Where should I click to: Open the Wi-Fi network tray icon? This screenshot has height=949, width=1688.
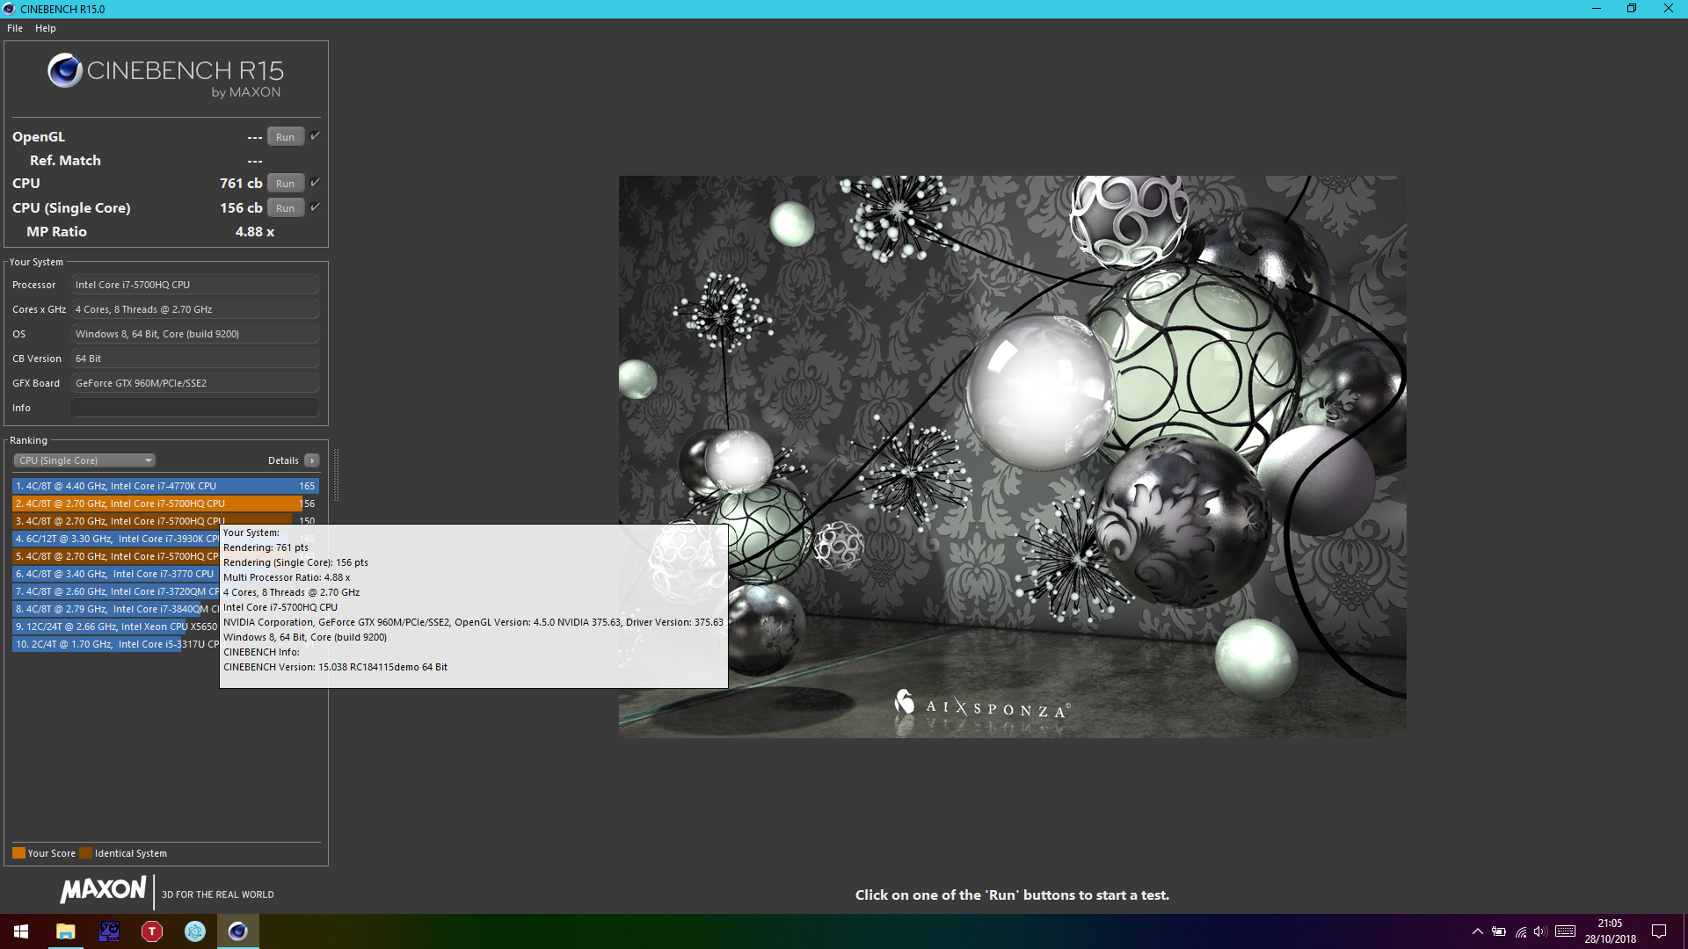[1520, 931]
